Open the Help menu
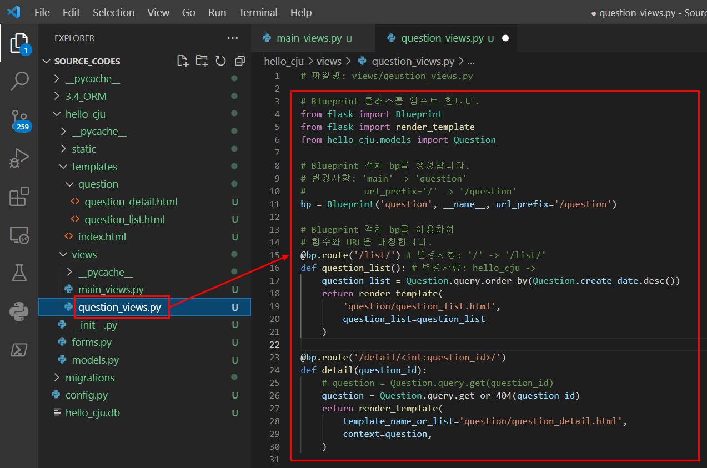Viewport: 707px width, 468px height. (x=301, y=12)
